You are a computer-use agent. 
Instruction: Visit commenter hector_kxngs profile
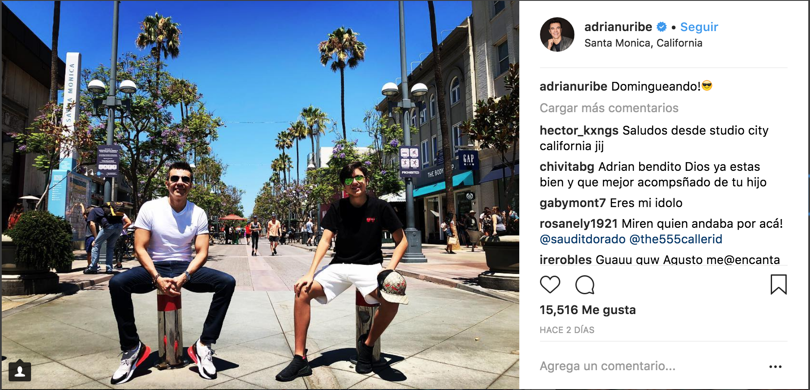(x=579, y=130)
